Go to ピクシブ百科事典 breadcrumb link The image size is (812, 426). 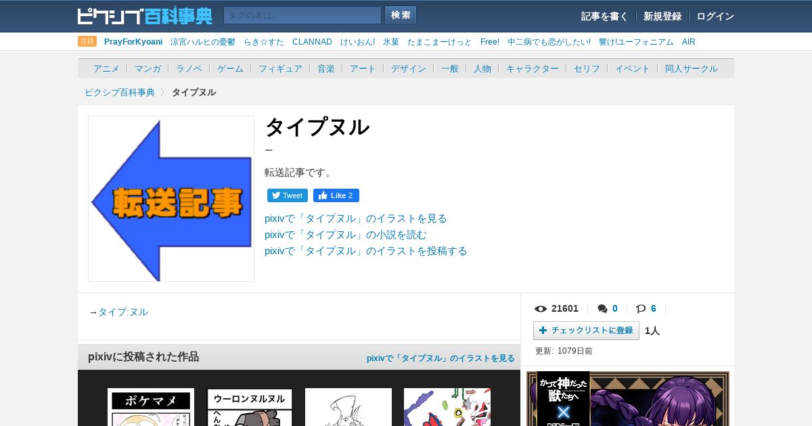click(120, 92)
